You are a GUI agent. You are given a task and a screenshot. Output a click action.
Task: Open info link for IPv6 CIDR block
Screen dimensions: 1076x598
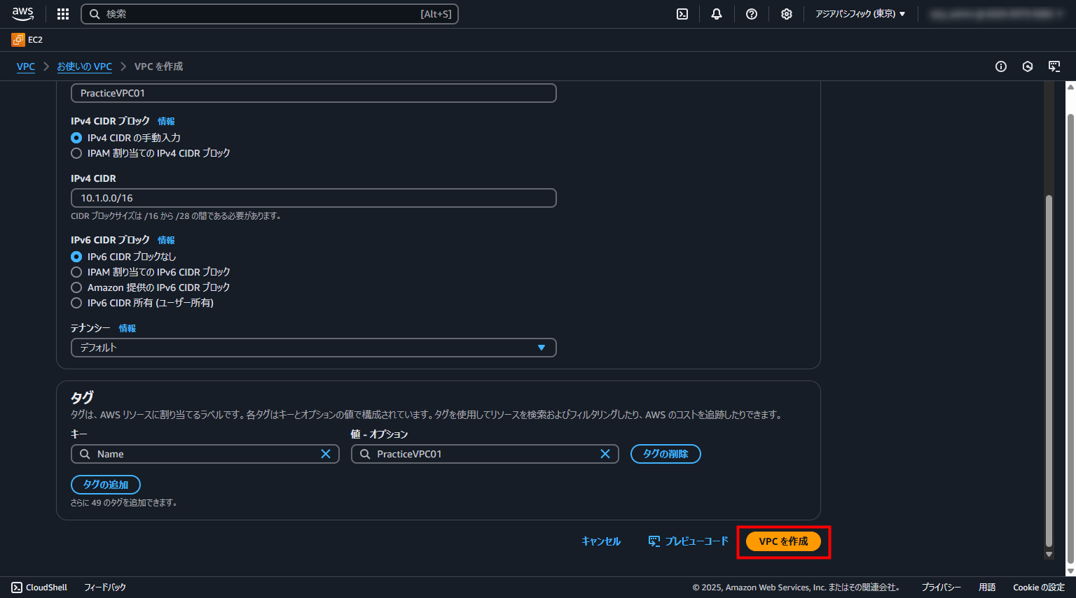(166, 240)
